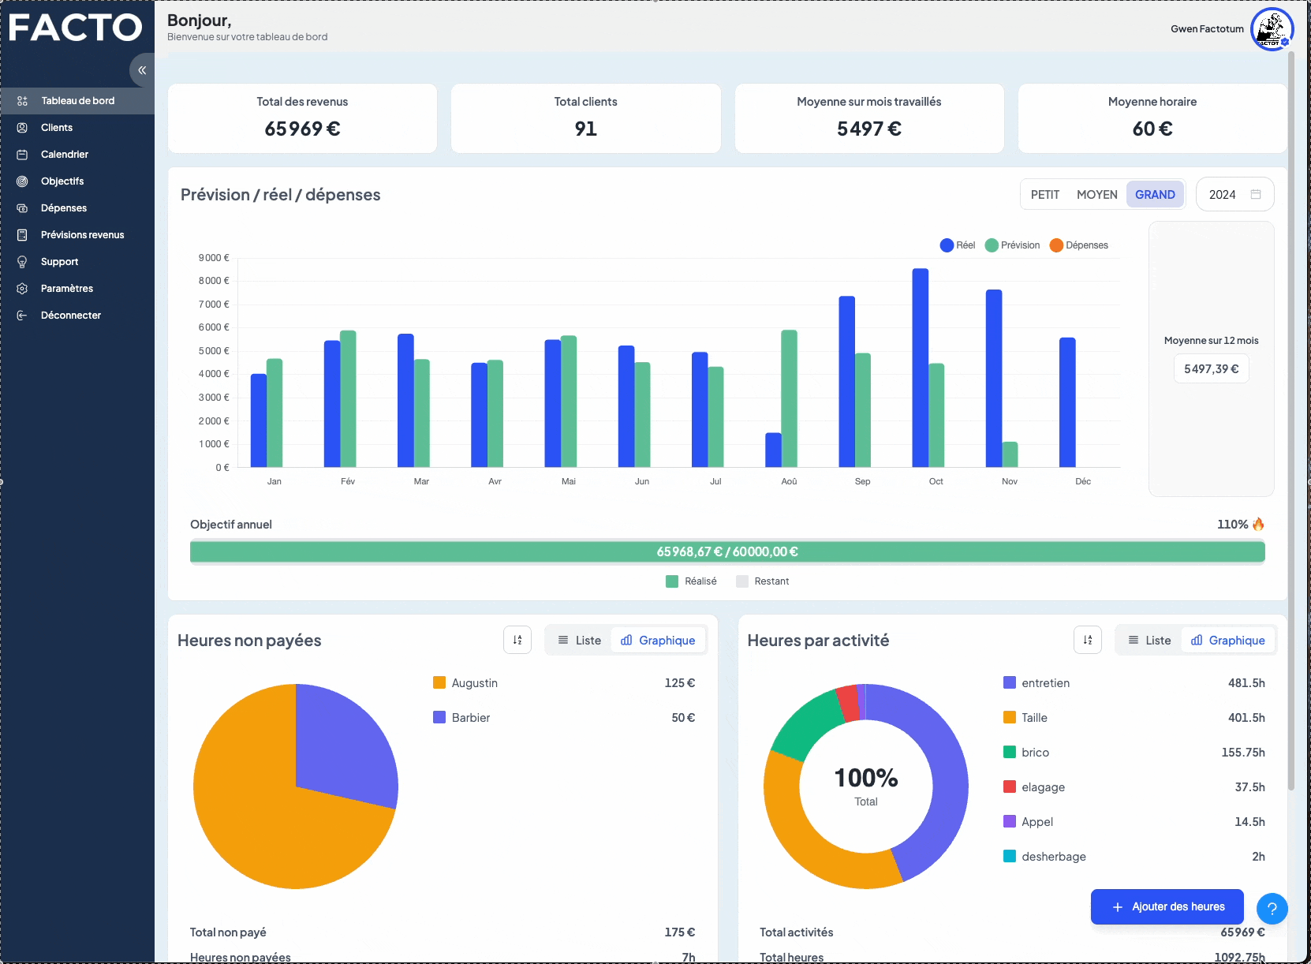Click the Déconnecter logout icon
Viewport: 1311px width, 964px height.
(22, 316)
